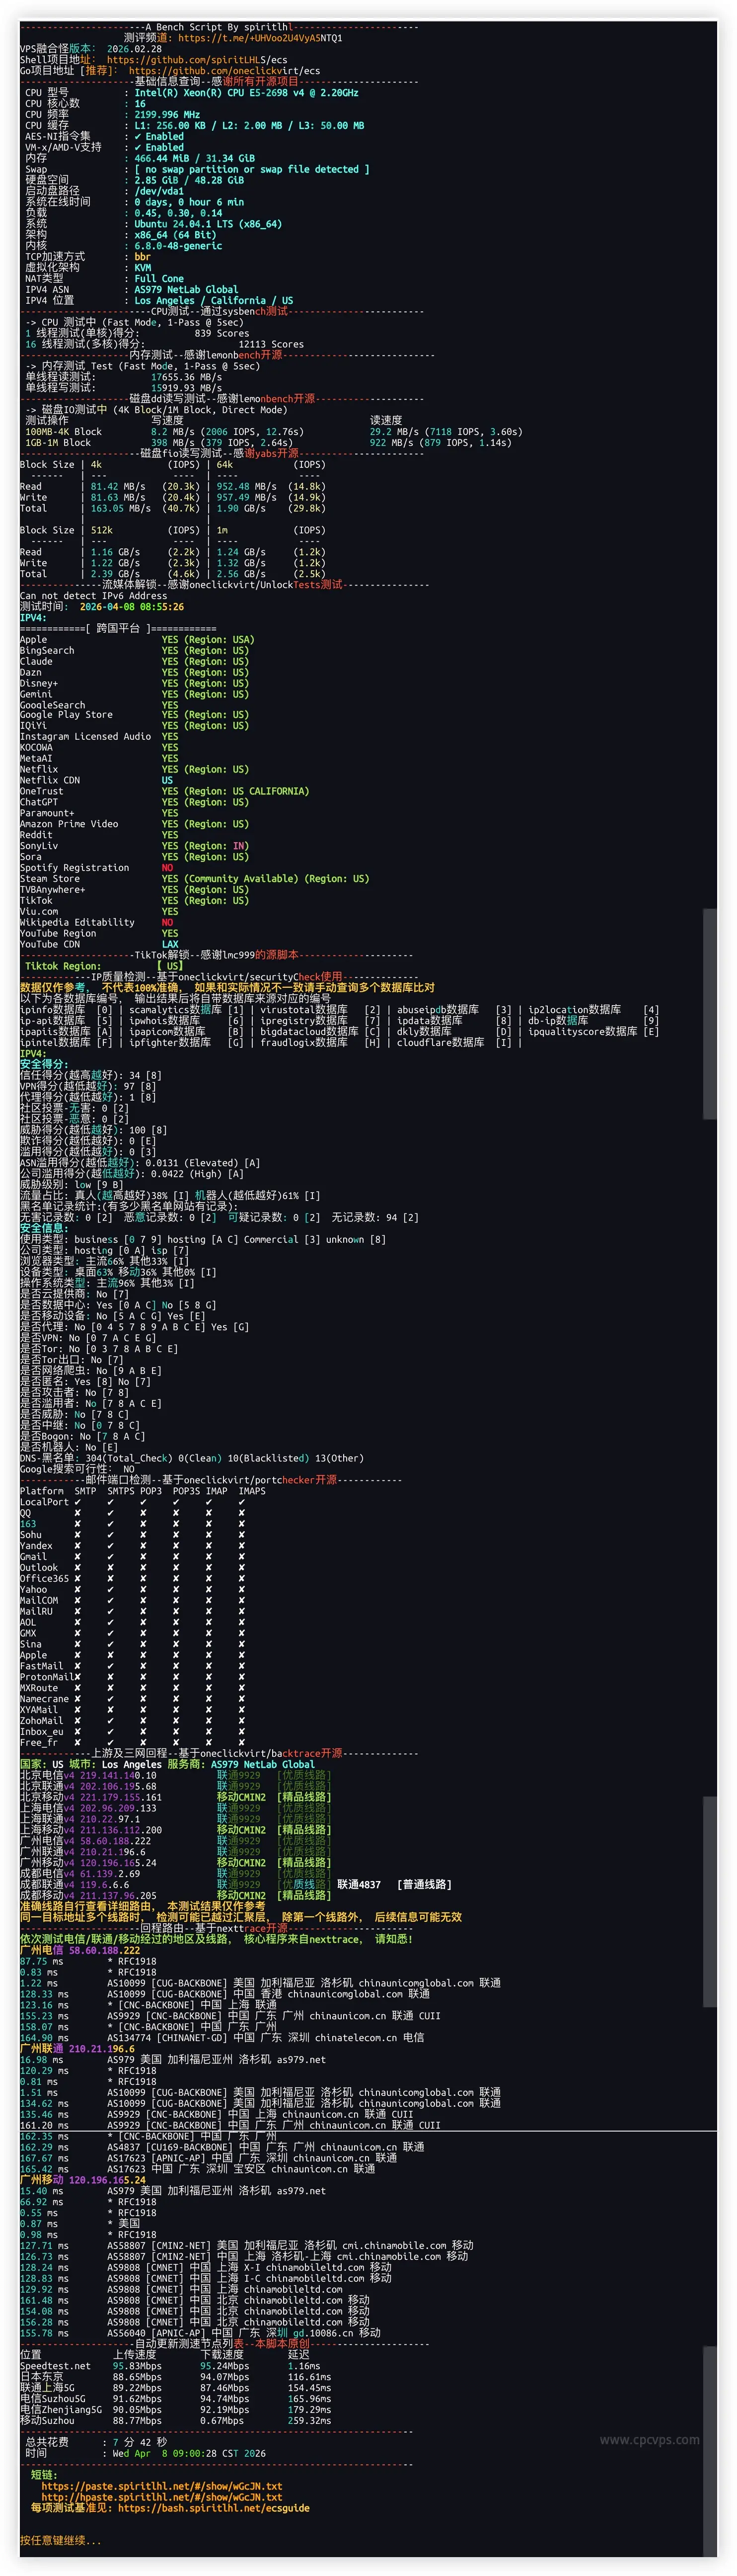Select the /dev/vda1 boot disk path
This screenshot has height=2576, width=737.
159,191
